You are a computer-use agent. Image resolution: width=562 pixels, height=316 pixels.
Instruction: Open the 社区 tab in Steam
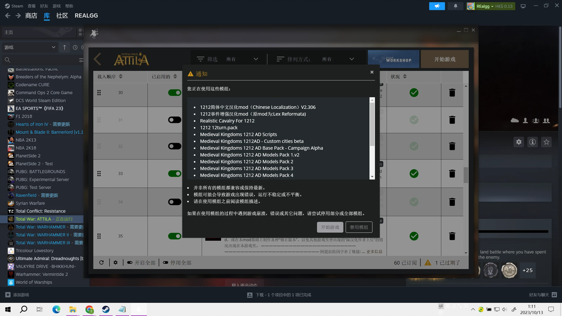click(x=62, y=16)
